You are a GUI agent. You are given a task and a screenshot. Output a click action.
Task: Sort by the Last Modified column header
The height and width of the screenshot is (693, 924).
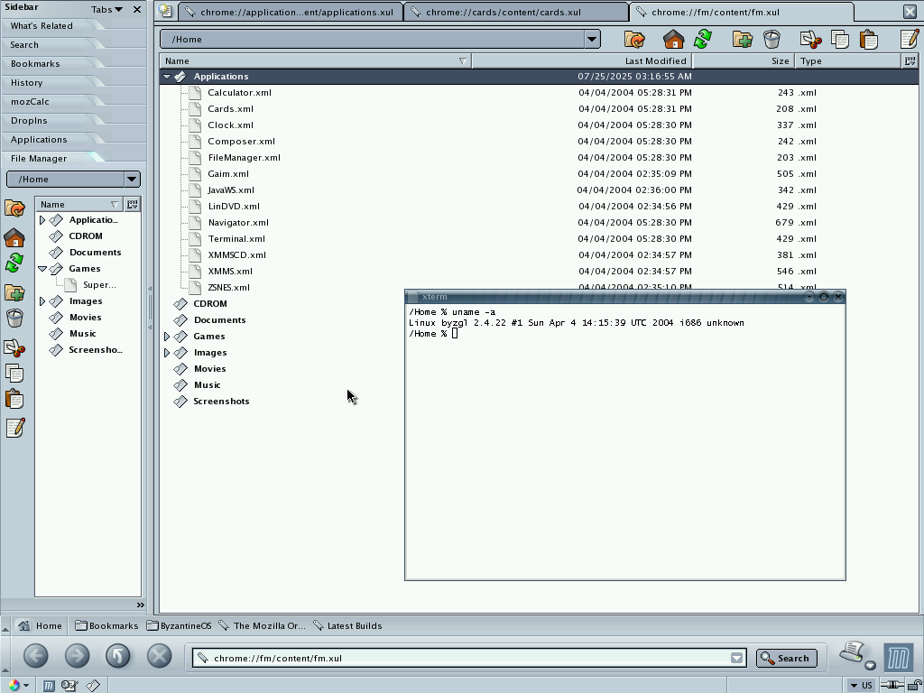pyautogui.click(x=582, y=60)
